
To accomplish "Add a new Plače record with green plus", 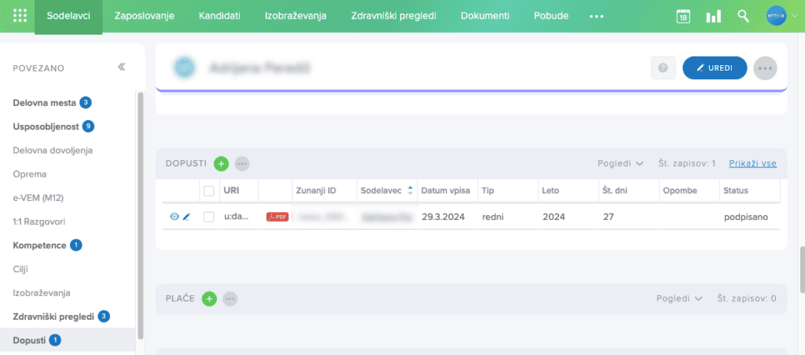I will pyautogui.click(x=209, y=298).
